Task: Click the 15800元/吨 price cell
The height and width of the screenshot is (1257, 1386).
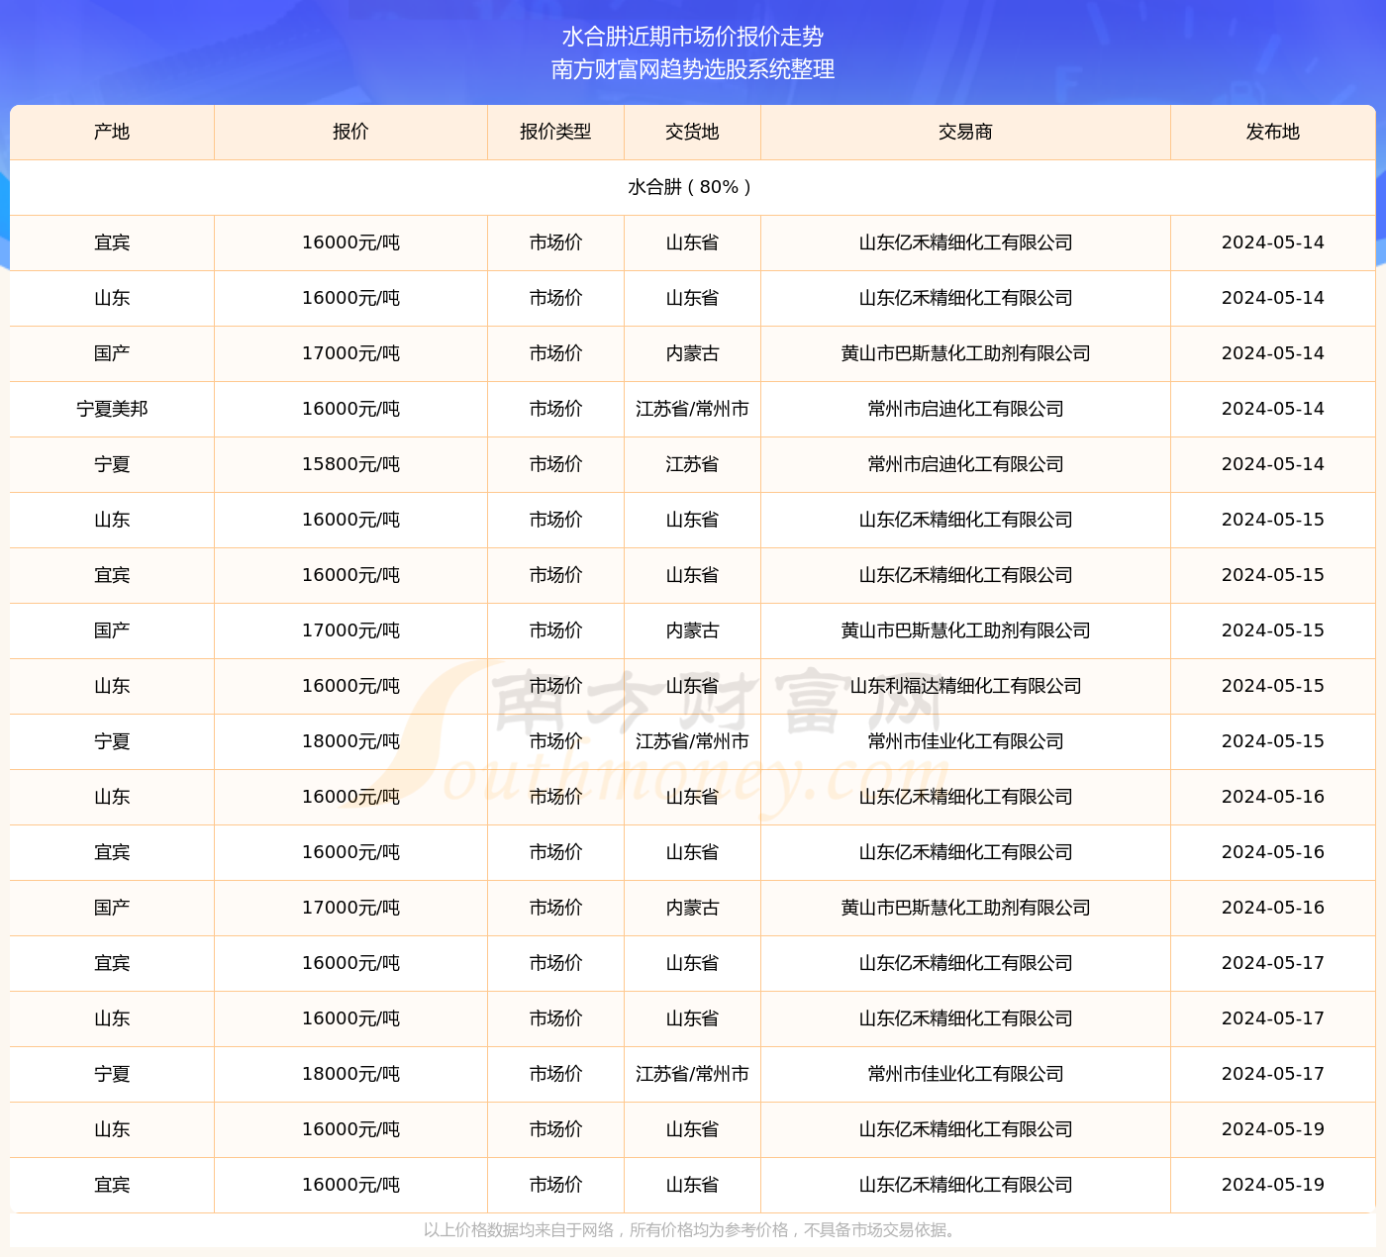Action: point(350,464)
